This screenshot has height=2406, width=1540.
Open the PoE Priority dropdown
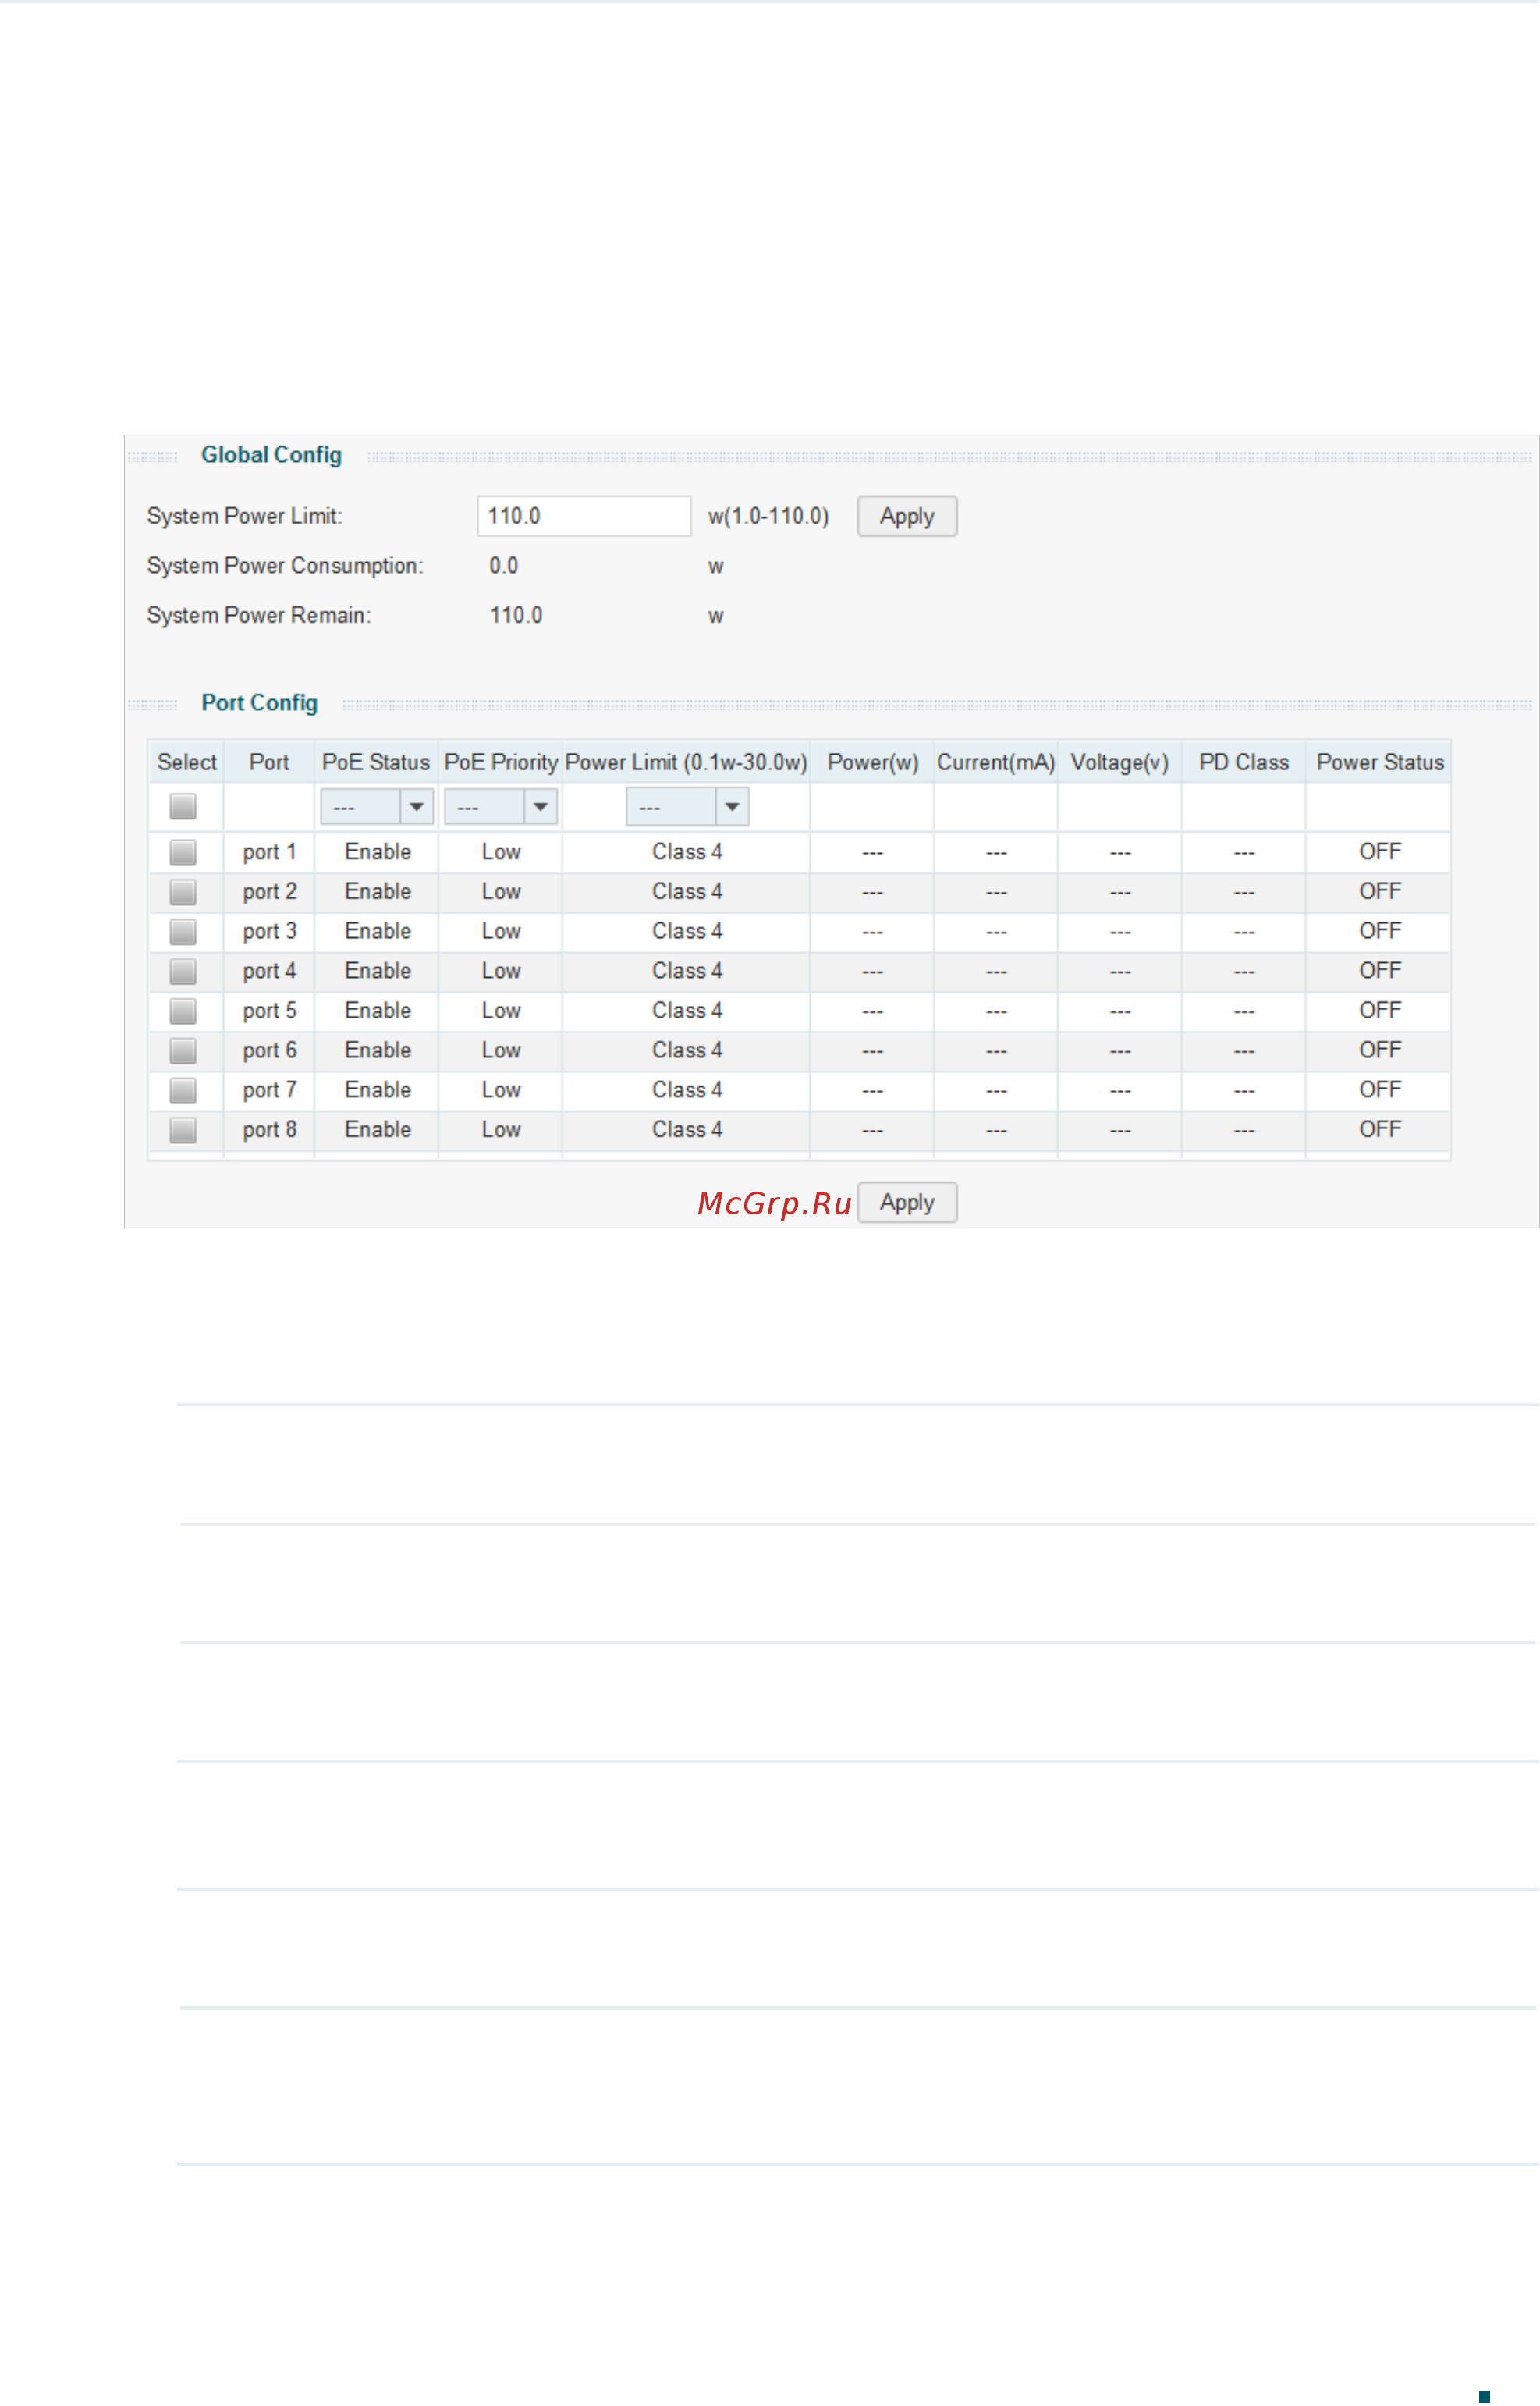pyautogui.click(x=500, y=806)
